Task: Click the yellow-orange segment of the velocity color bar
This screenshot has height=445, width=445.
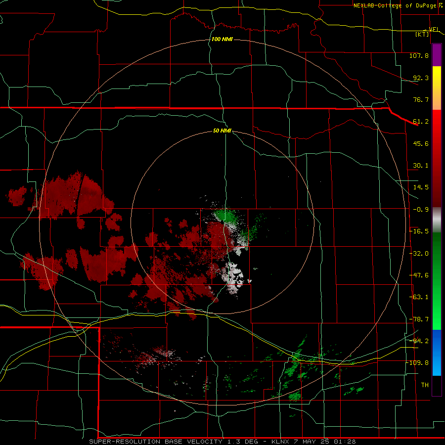Action: point(437,88)
